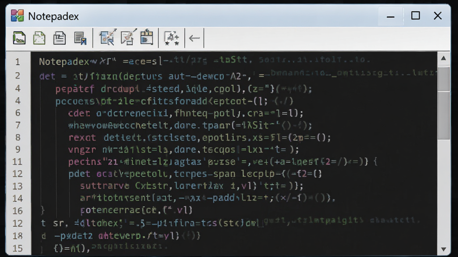Click the word "Notepadex" on code line 1
Viewport: 458px width, 257px height.
(64, 62)
